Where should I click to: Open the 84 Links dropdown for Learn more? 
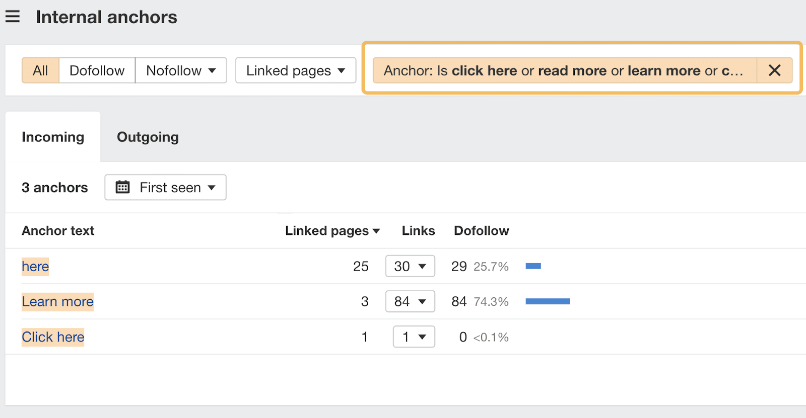(x=410, y=301)
